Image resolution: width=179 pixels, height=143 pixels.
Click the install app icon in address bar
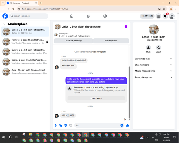coord(159,9)
